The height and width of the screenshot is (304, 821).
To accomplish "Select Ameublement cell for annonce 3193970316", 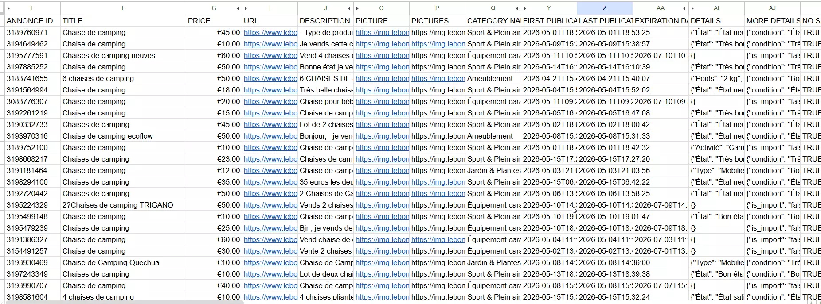I will click(493, 136).
